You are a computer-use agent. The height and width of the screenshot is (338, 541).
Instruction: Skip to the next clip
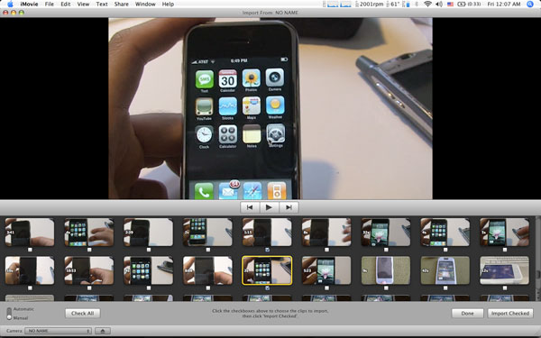(x=289, y=207)
